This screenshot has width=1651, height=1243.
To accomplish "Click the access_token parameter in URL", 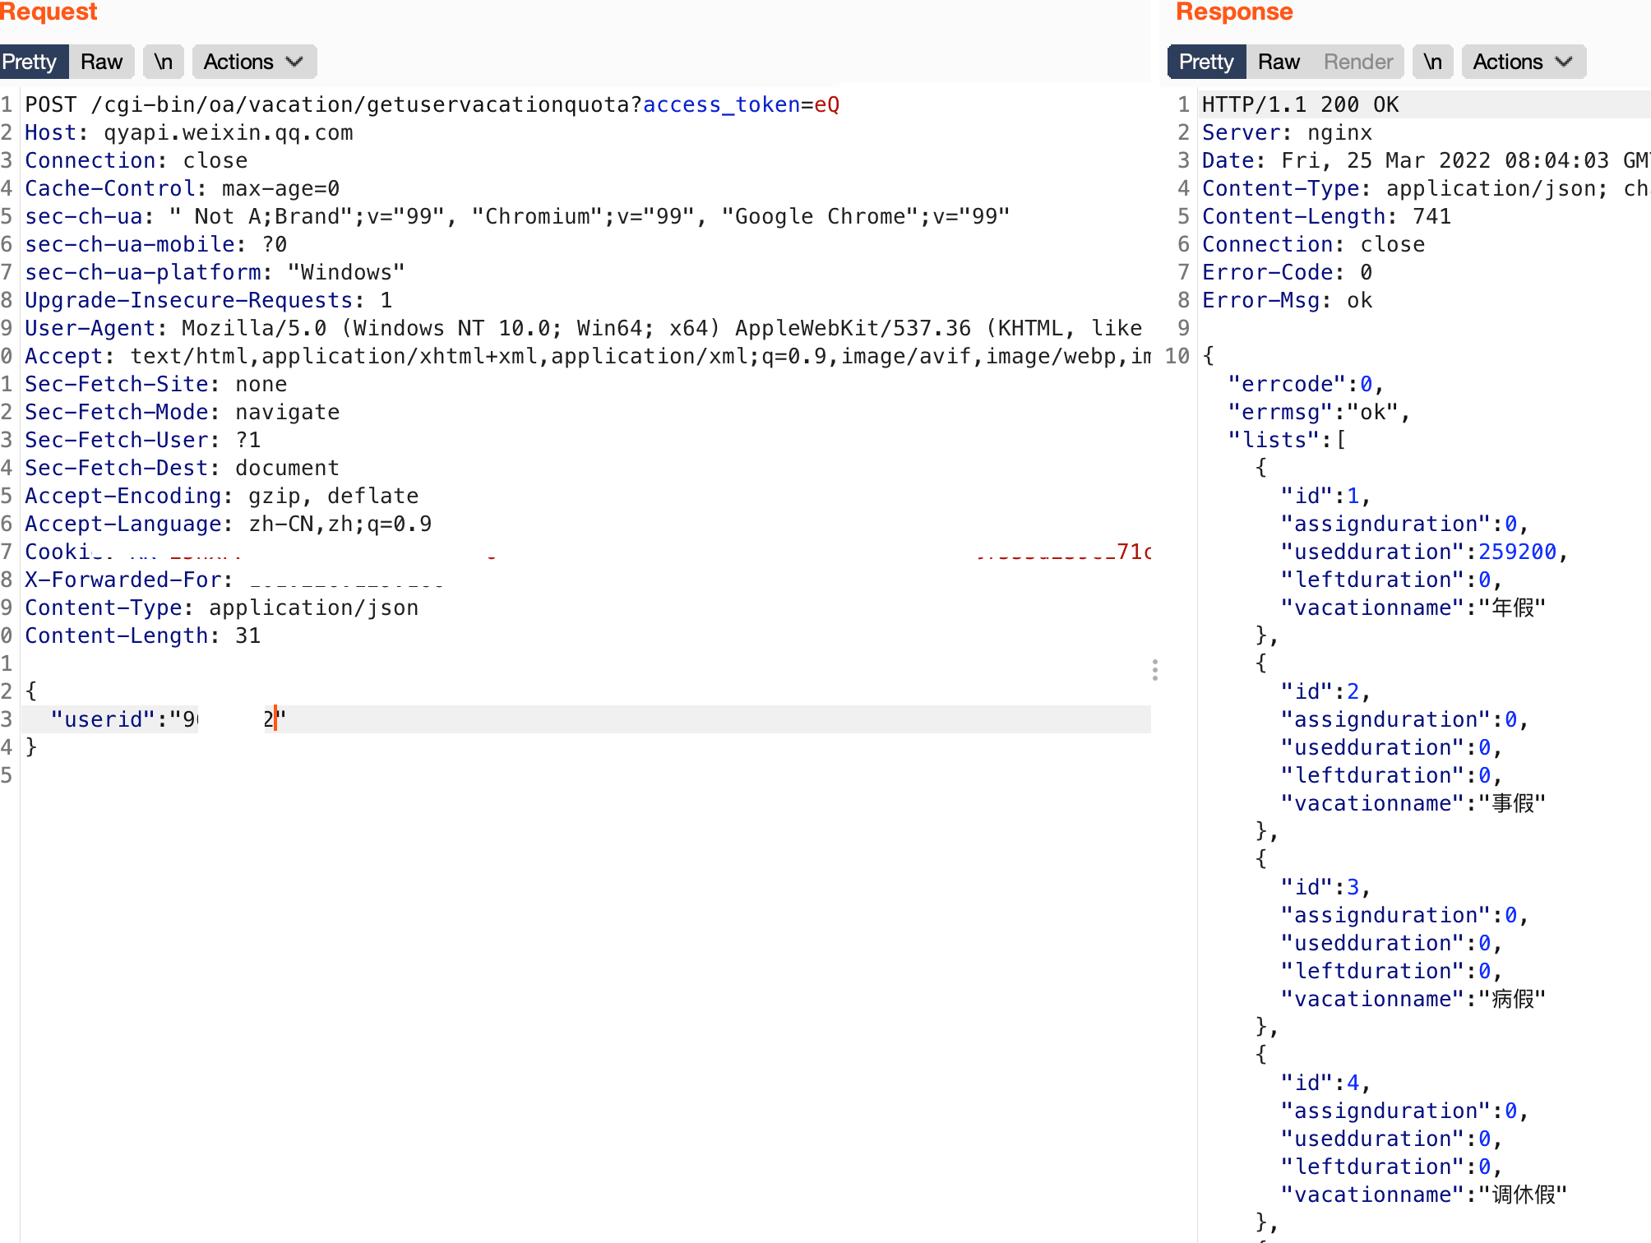I will tap(721, 104).
